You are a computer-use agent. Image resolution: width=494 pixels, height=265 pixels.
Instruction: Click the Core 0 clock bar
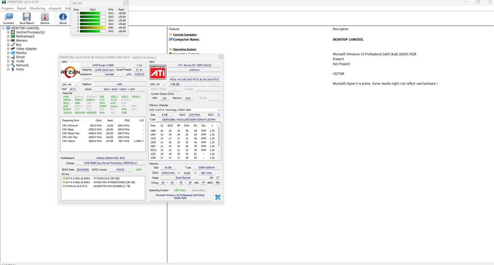[x=93, y=13]
